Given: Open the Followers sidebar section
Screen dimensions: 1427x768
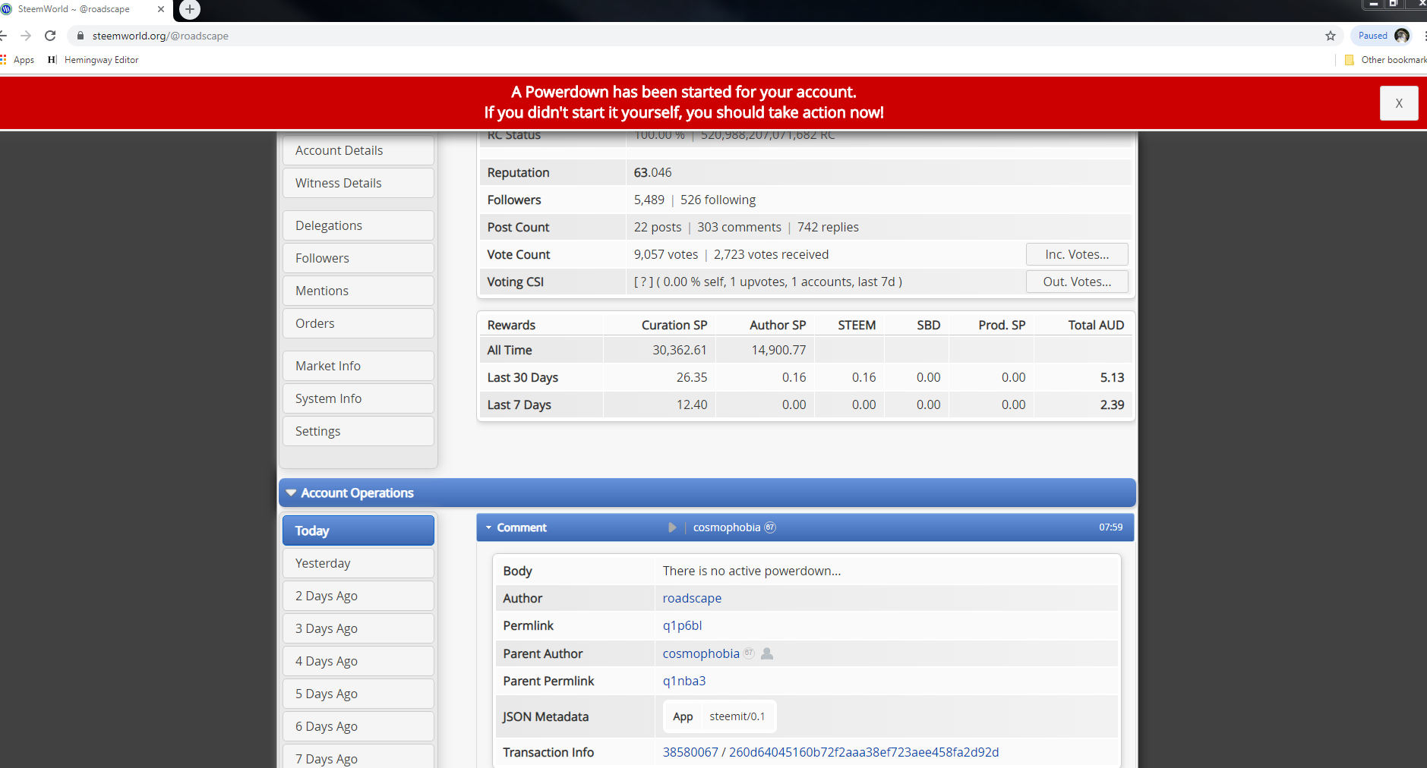Looking at the screenshot, I should [358, 258].
